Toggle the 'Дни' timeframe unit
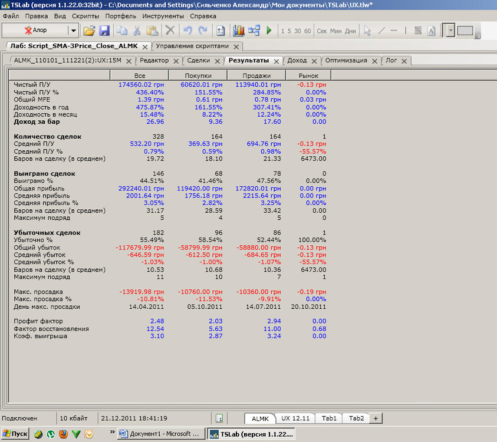The height and width of the screenshot is (442, 497). 350,31
